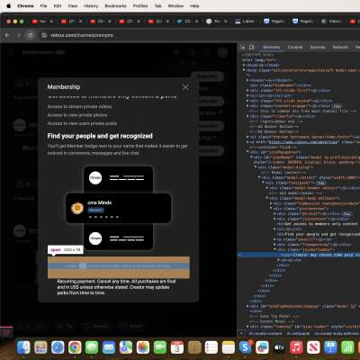The width and height of the screenshot is (360, 360).
Task: Click the Member badge under cms Minds
Action: click(95, 210)
